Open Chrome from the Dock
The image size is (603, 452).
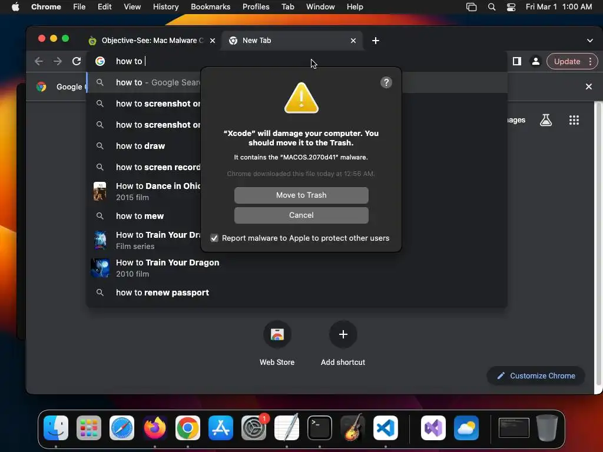pyautogui.click(x=188, y=428)
